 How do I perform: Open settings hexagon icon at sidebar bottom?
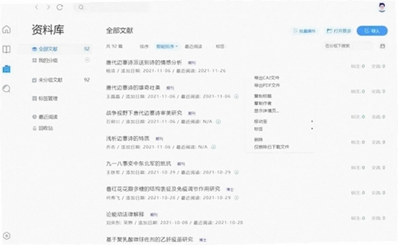pos(6,235)
